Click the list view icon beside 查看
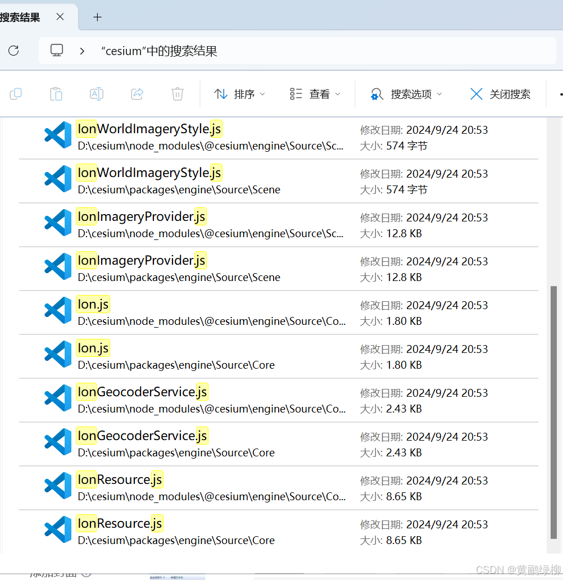Image resolution: width=563 pixels, height=580 pixels. [296, 94]
